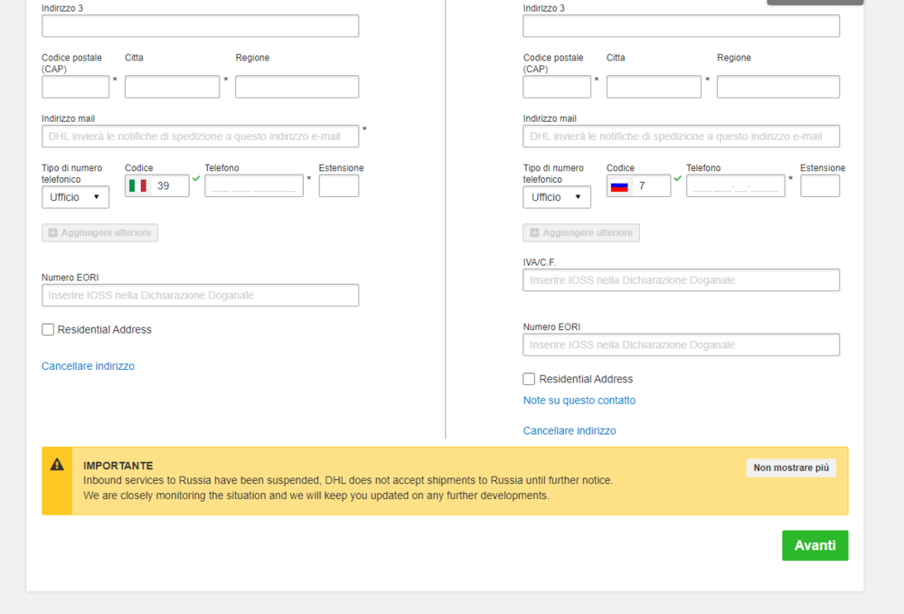904x614 pixels.
Task: Click the warning triangle icon in banner
Action: point(57,464)
